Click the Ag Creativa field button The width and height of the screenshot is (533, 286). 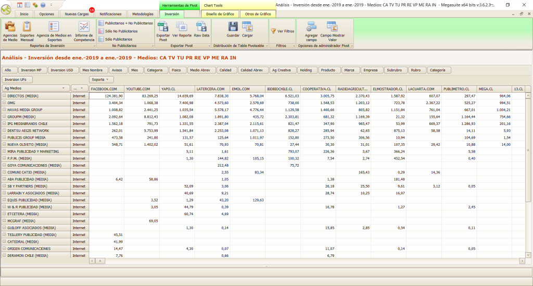coord(282,70)
